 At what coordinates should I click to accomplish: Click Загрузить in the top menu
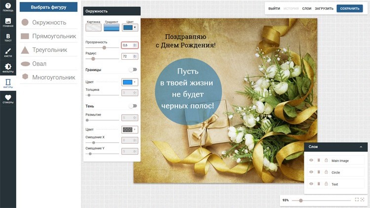(324, 8)
